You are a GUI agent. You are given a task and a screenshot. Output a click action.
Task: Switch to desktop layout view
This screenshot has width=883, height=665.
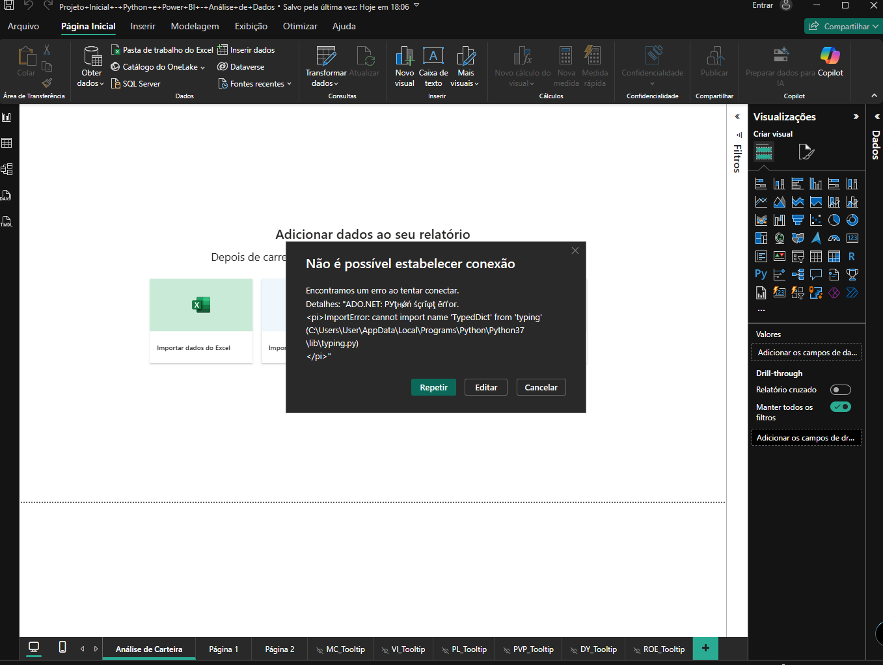pyautogui.click(x=34, y=647)
